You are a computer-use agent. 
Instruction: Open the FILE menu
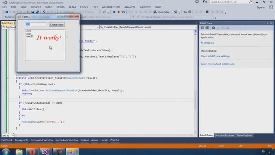click(x=5, y=7)
